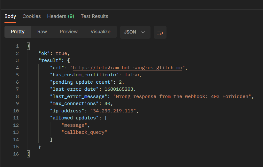The height and width of the screenshot is (167, 263).
Task: Switch to the Body tab
Action: pos(10,16)
